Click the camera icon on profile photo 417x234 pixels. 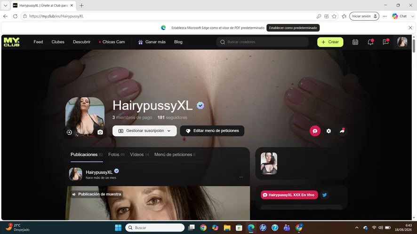coord(100,132)
